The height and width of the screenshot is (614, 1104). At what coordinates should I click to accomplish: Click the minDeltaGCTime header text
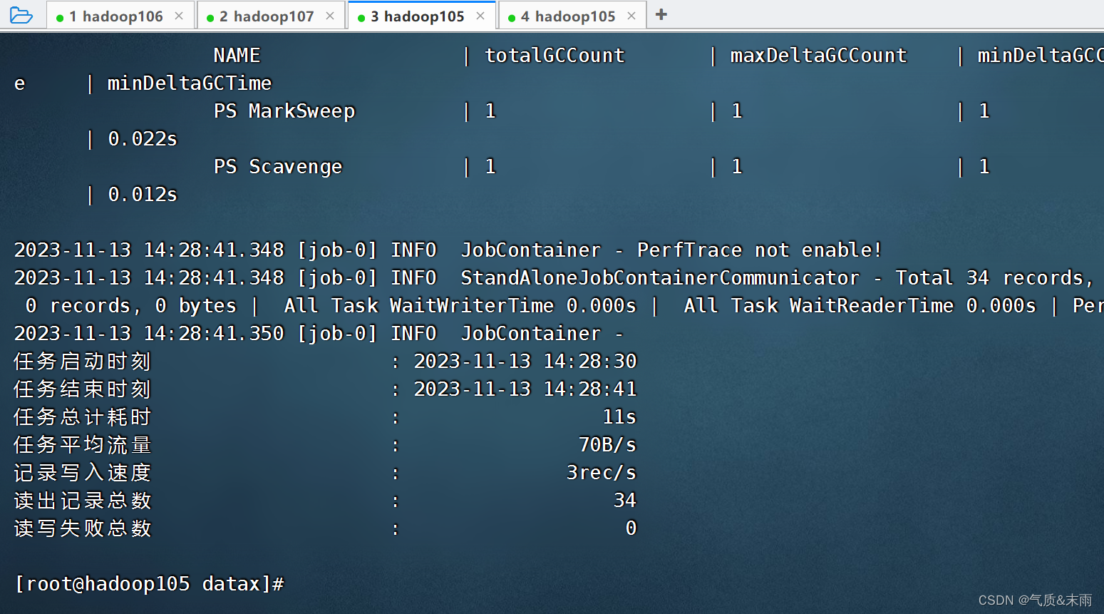(190, 83)
